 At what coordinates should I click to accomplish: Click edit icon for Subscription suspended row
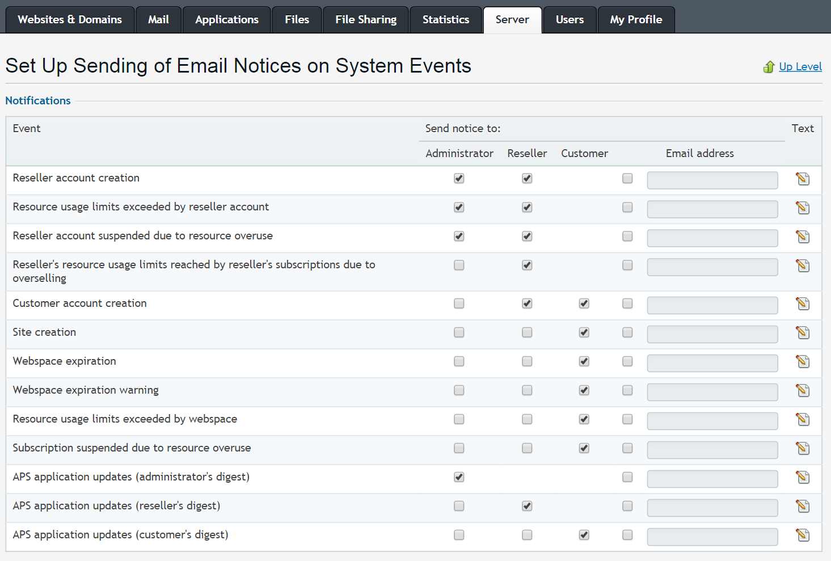(x=802, y=449)
